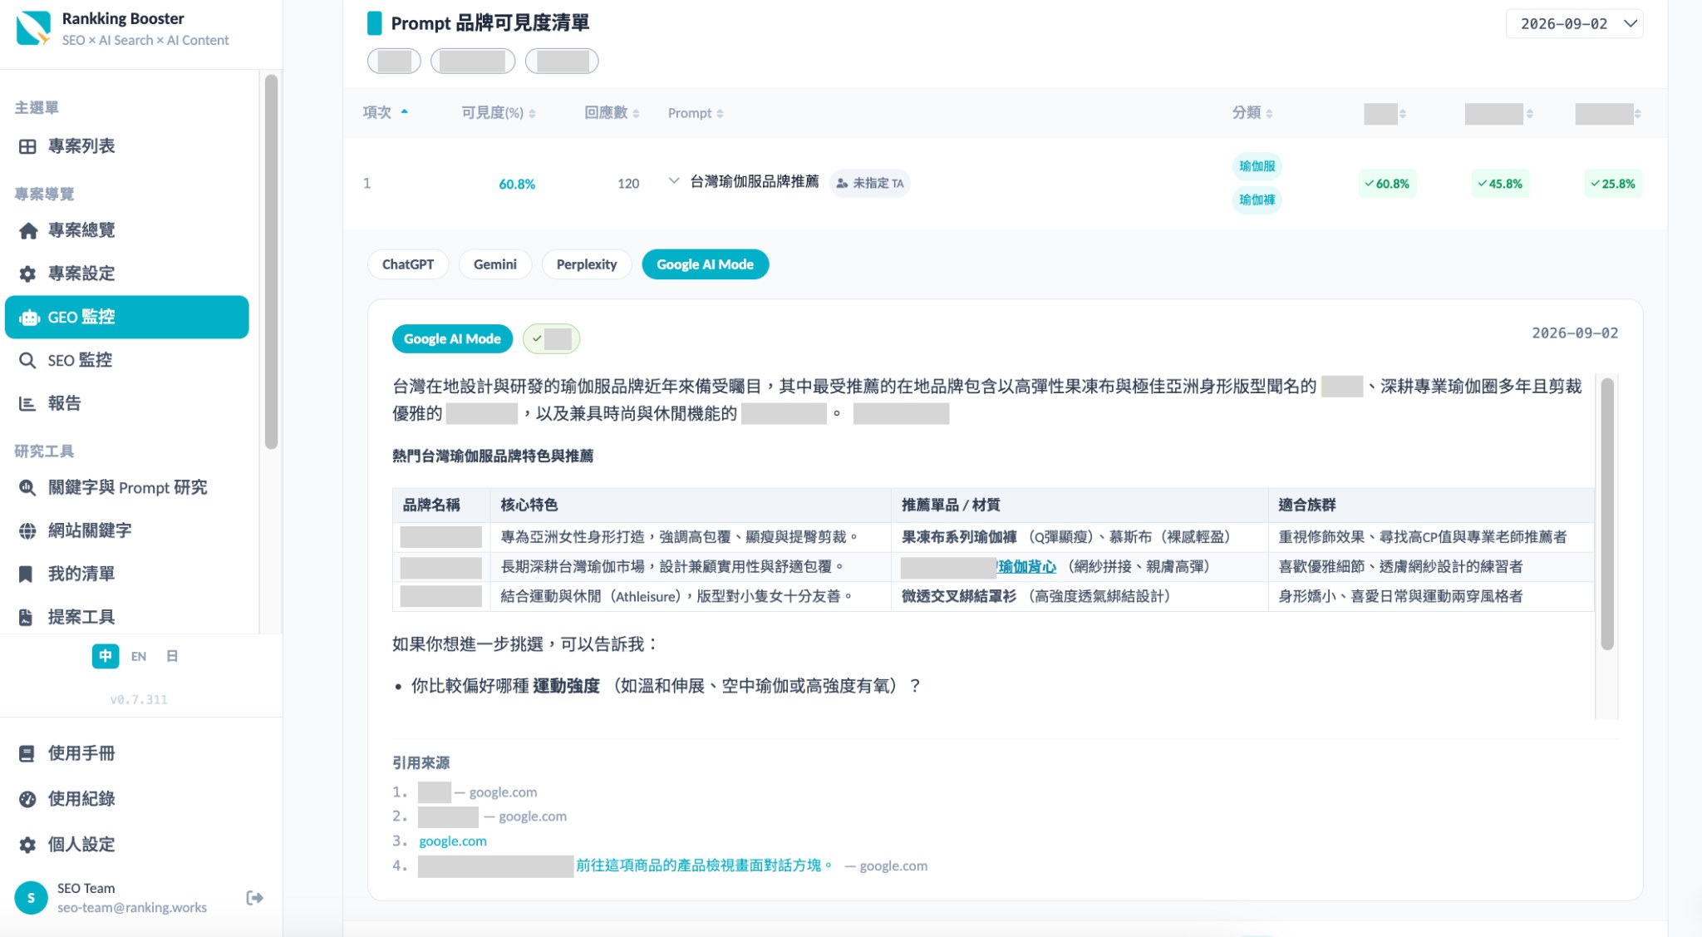
Task: Click the SEO 監控 magnifier icon
Action: tap(27, 360)
